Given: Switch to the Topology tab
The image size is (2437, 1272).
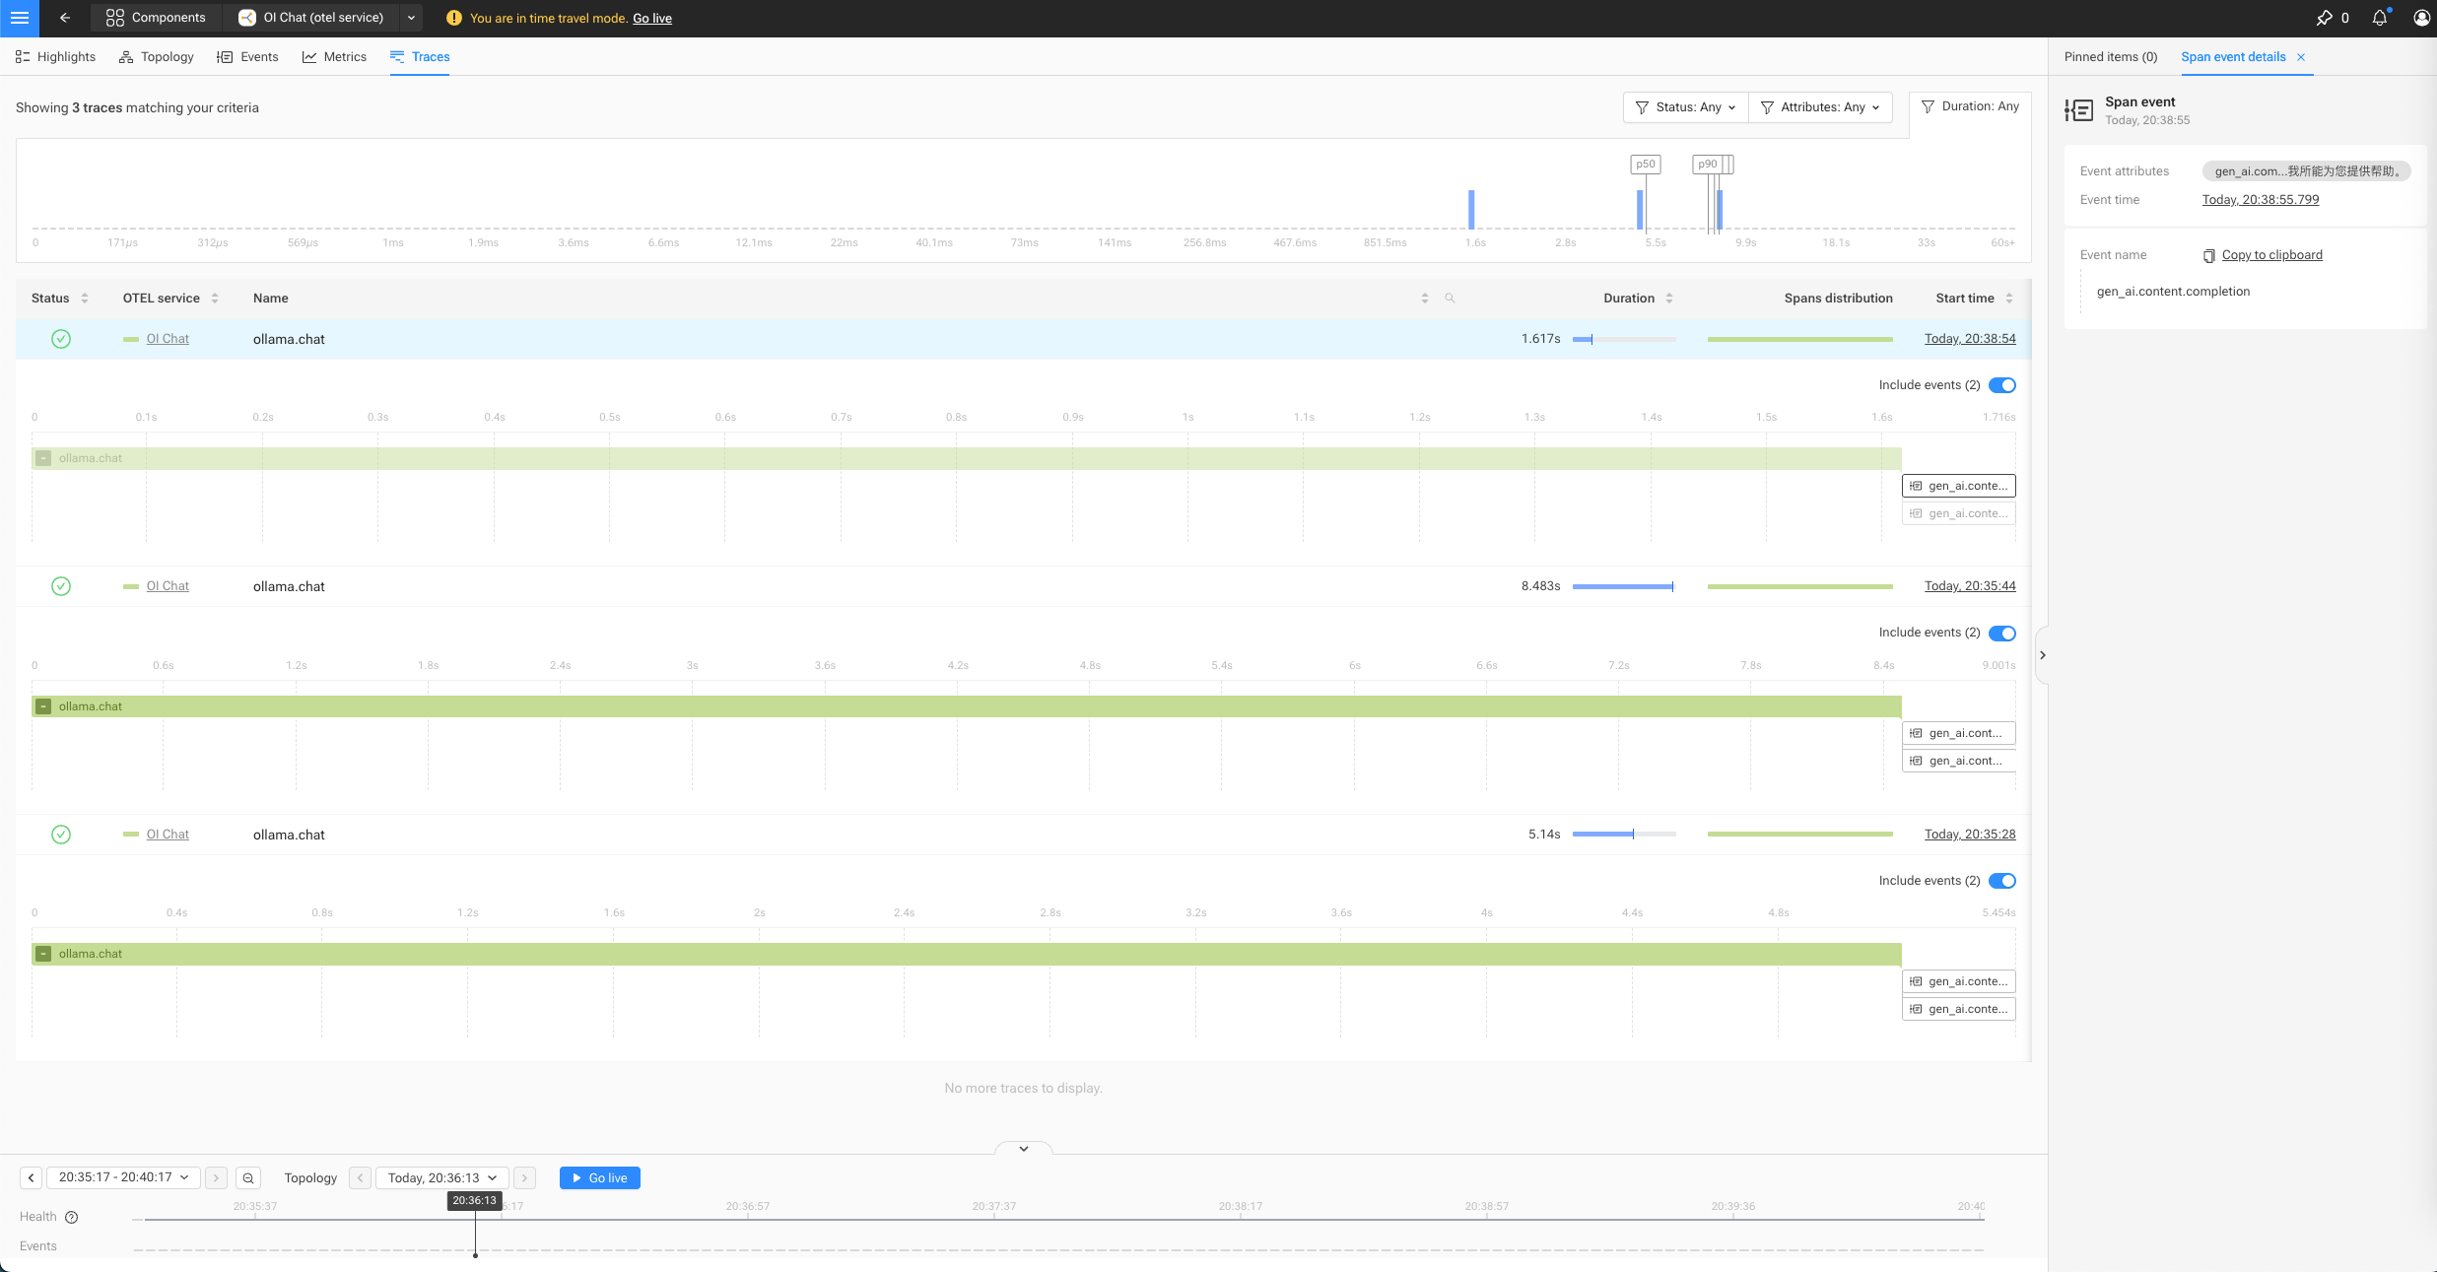Looking at the screenshot, I should [x=157, y=57].
